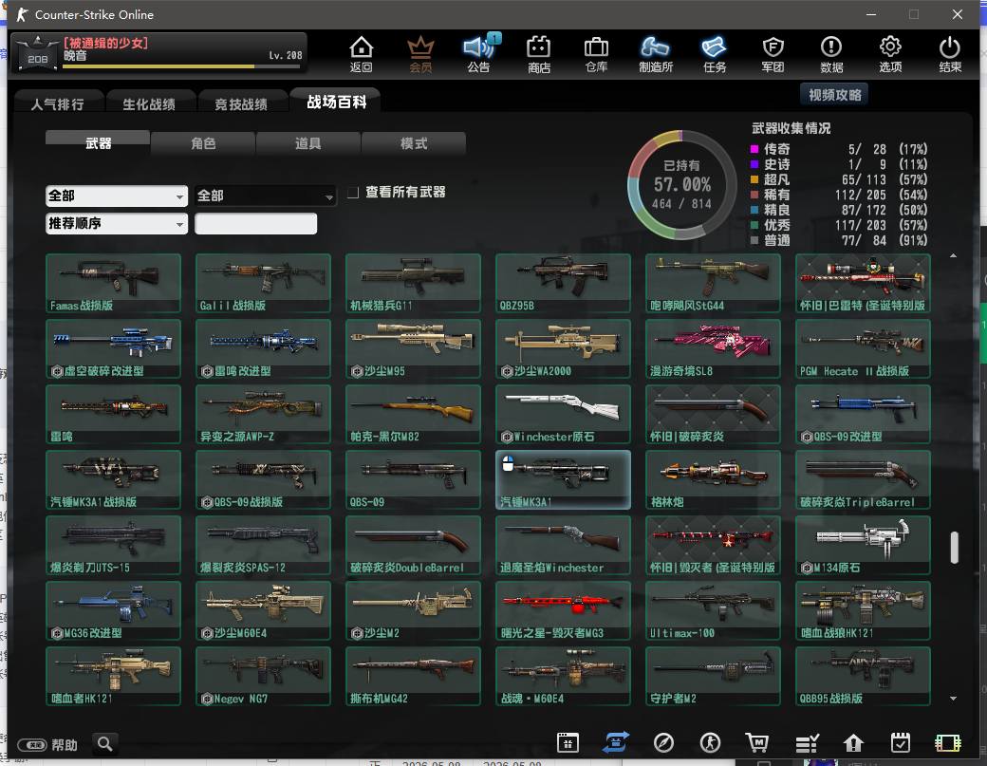Click the blue gift exchange arrows icon
This screenshot has height=766, width=987.
click(x=615, y=742)
